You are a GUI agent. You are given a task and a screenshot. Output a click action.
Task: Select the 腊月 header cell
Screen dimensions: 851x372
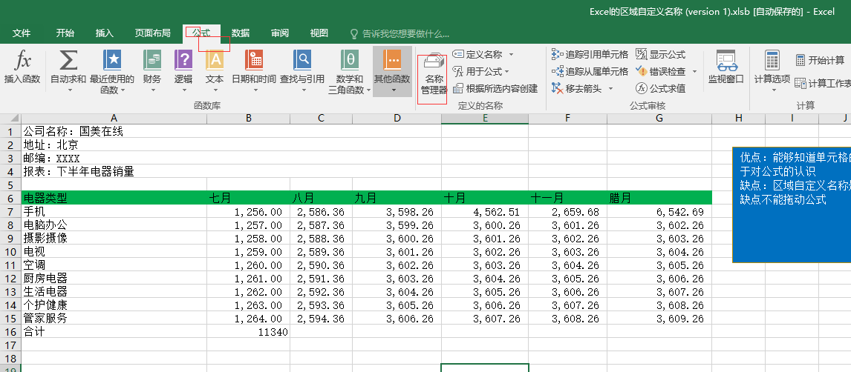point(659,198)
